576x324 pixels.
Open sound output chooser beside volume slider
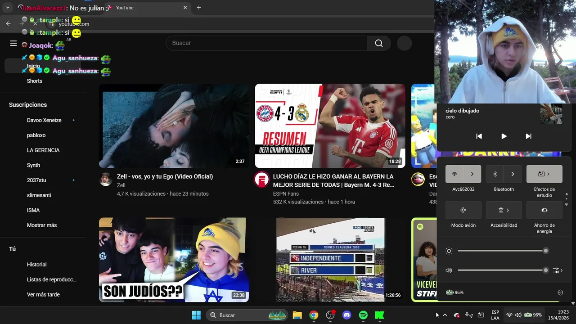coord(558,270)
